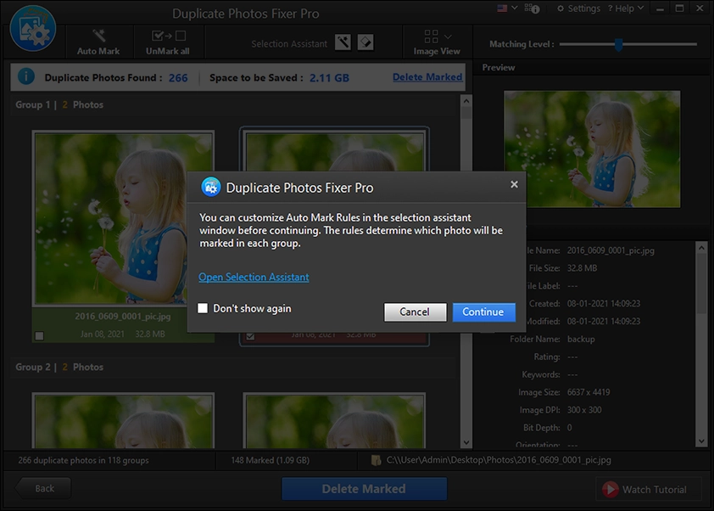
Task: Click the big Delete Marked button at bottom
Action: 364,489
